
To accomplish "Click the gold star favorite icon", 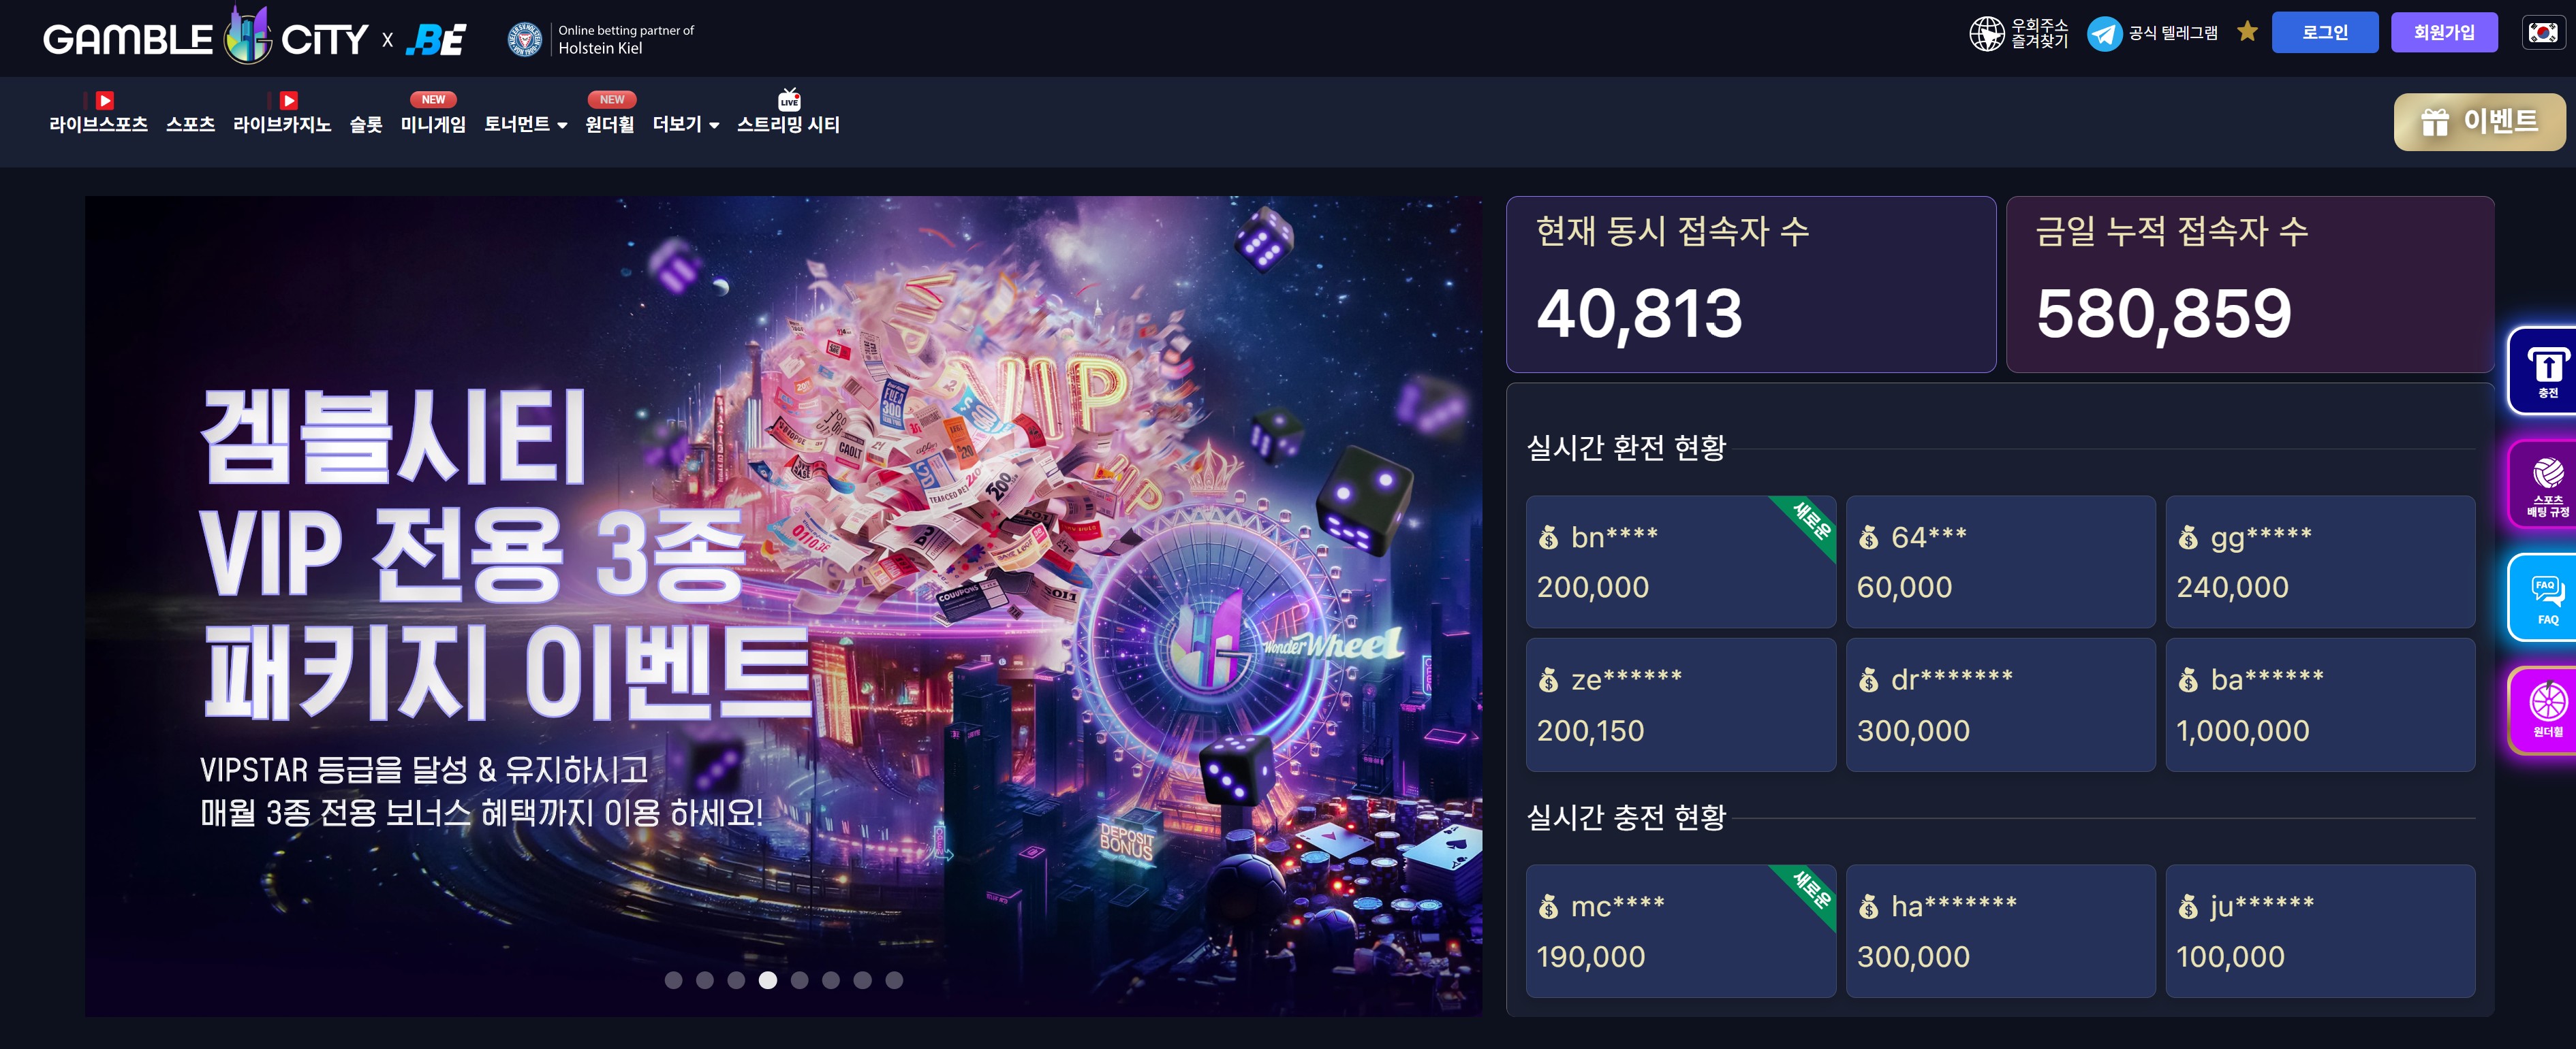I will 2247,32.
